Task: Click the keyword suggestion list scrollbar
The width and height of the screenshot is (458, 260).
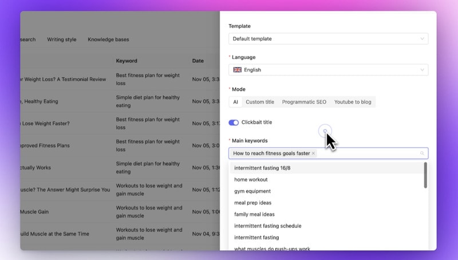Action: point(425,176)
